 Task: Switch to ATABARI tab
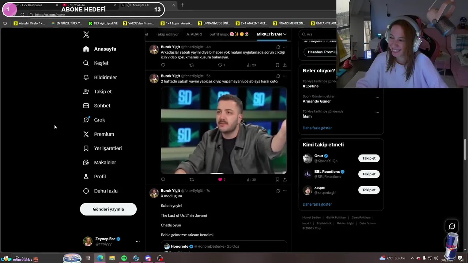point(194,34)
